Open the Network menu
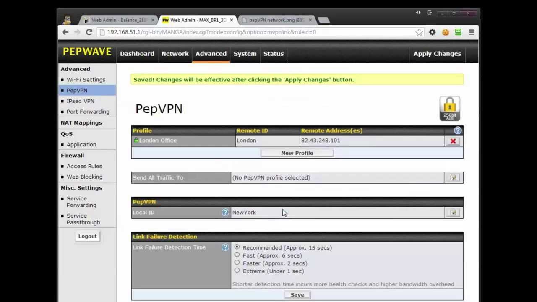 pos(175,54)
